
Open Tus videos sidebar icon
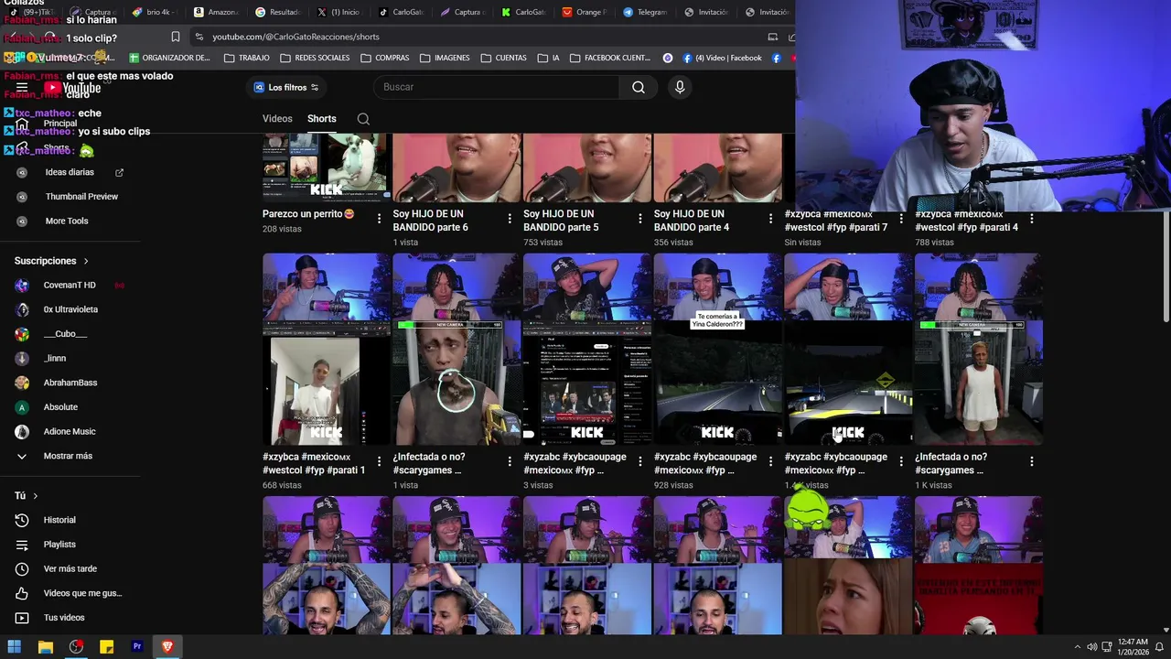(x=22, y=618)
